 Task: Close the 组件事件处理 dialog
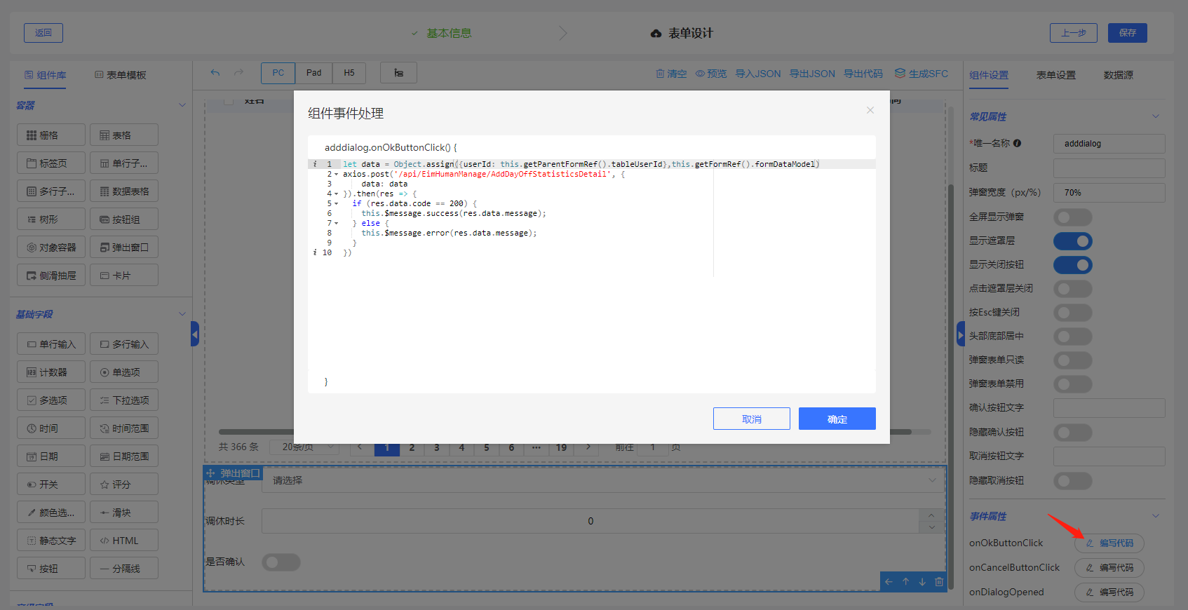pos(870,110)
